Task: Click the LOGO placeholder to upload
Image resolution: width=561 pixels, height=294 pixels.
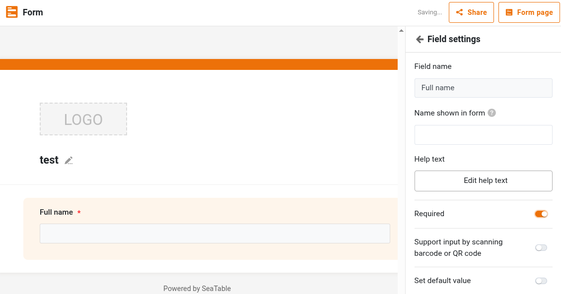Action: (x=83, y=119)
